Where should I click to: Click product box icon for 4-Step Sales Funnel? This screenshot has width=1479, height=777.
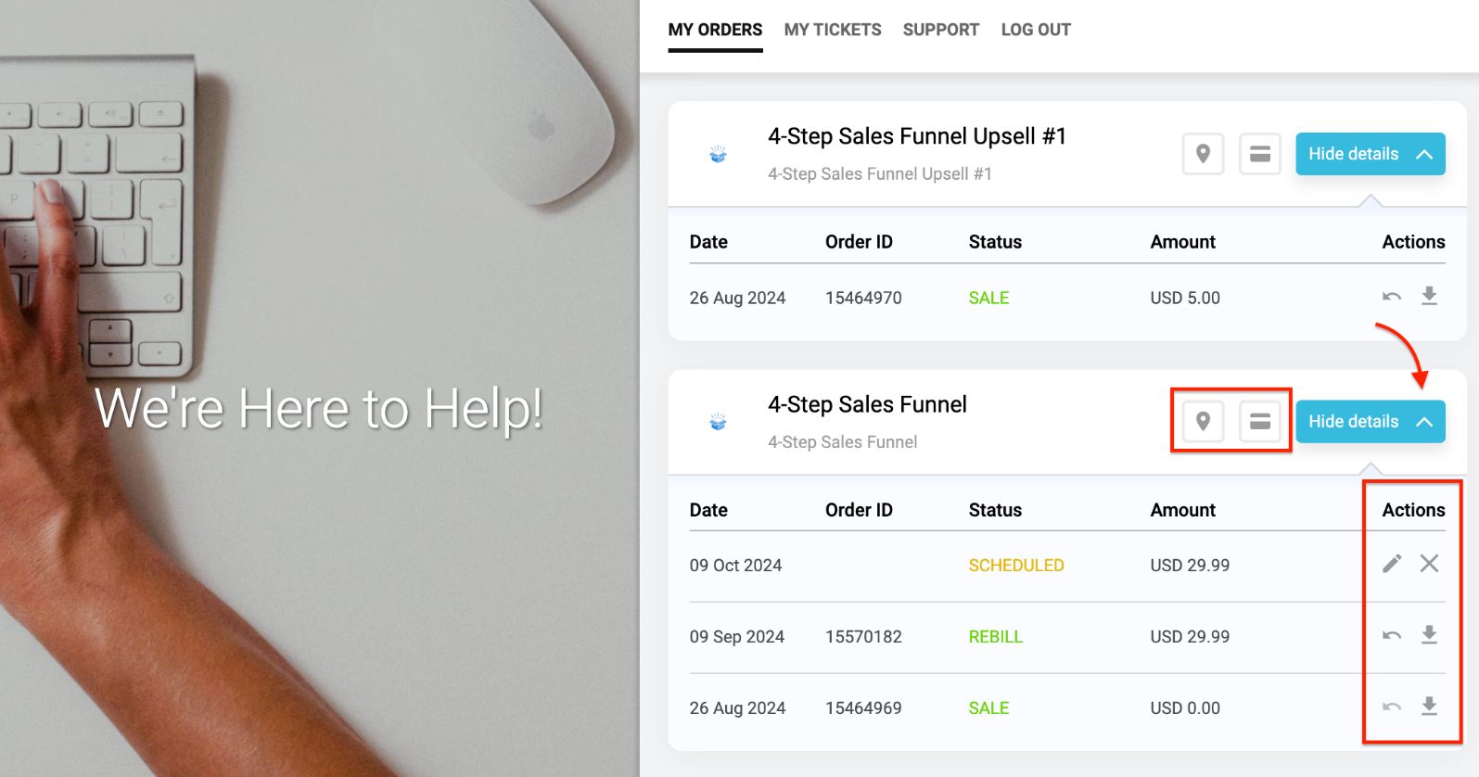click(718, 422)
